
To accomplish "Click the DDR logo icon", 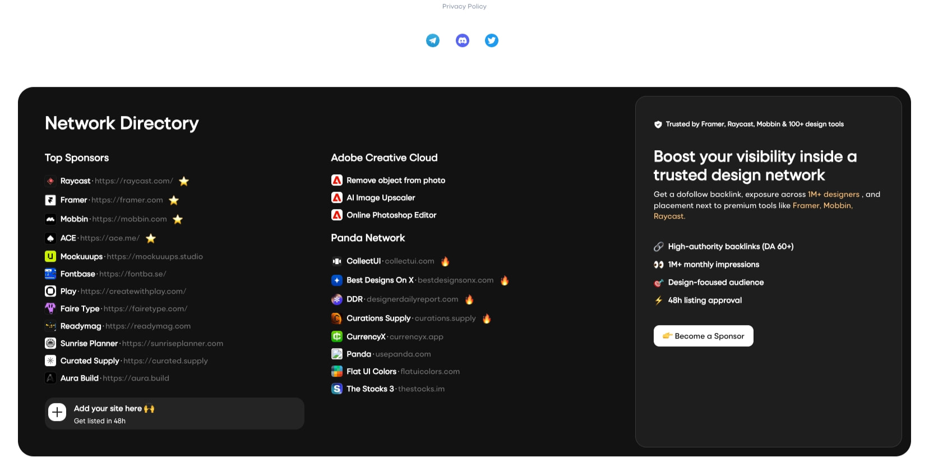I will [x=337, y=299].
